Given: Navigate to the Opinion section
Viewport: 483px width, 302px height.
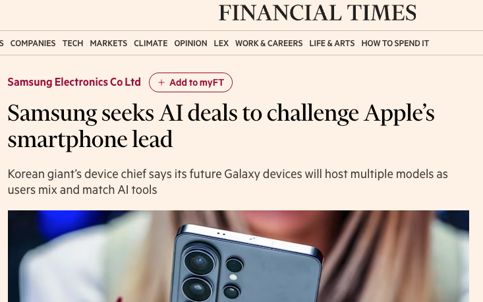Looking at the screenshot, I should (x=190, y=44).
